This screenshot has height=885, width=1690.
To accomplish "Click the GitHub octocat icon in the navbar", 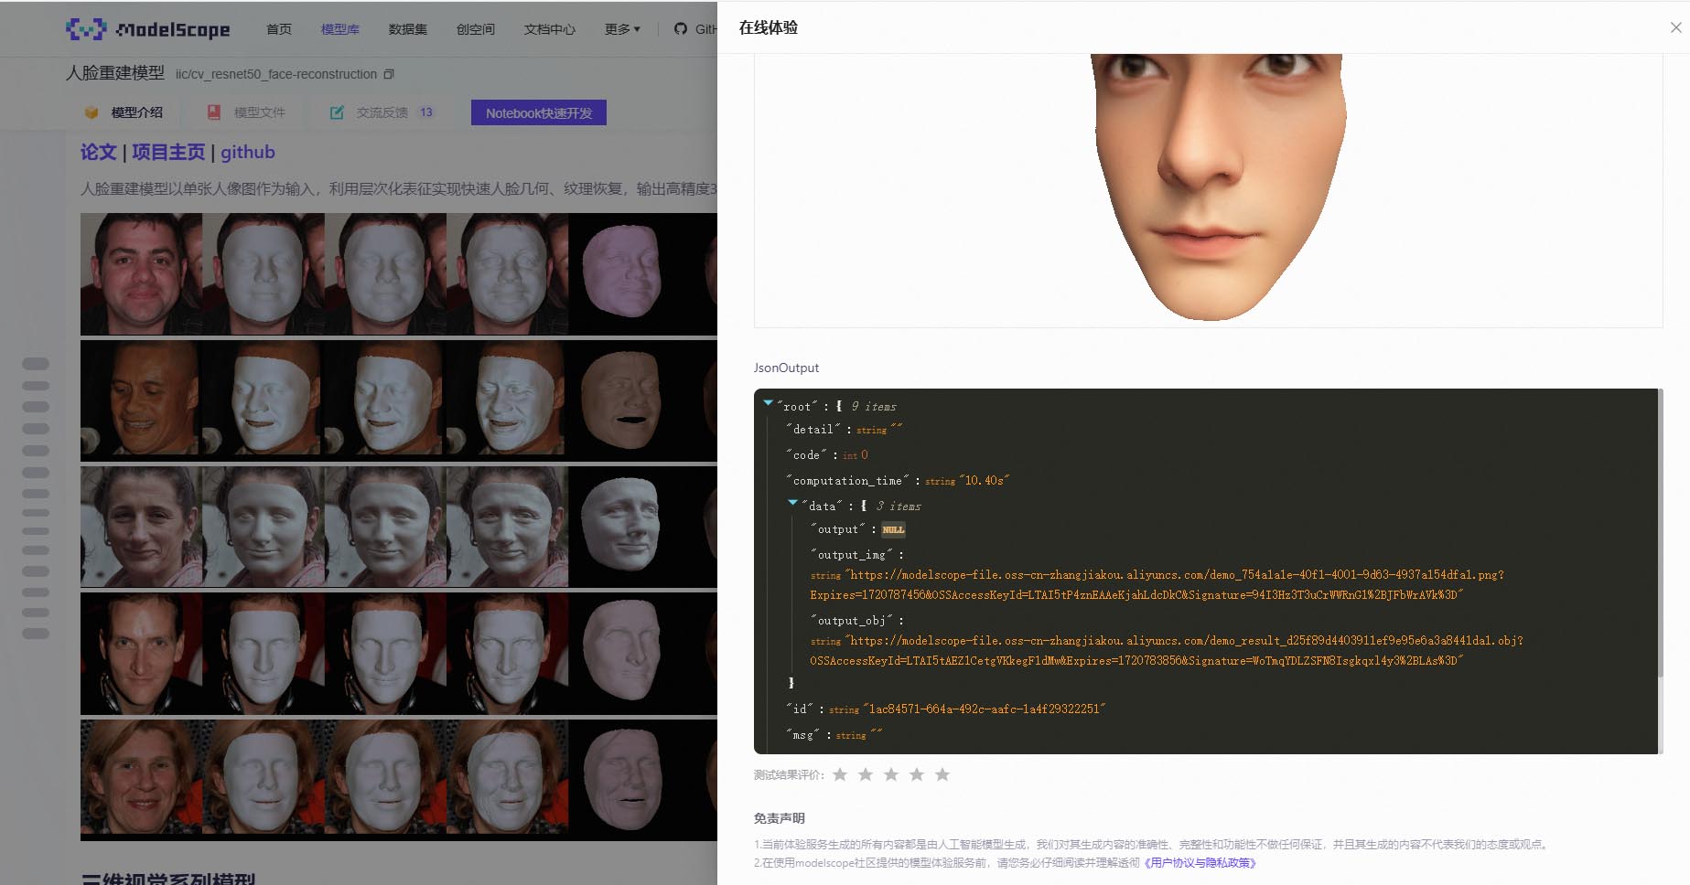I will (680, 29).
